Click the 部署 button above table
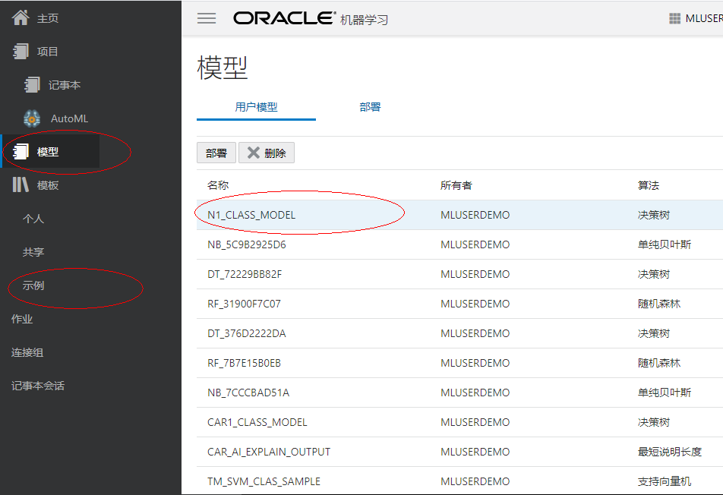Viewport: 723px width, 495px height. point(216,153)
